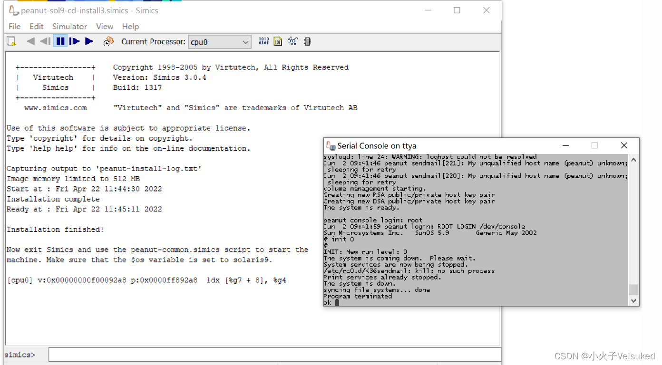
Task: Open the Simulator menu
Action: pos(69,26)
